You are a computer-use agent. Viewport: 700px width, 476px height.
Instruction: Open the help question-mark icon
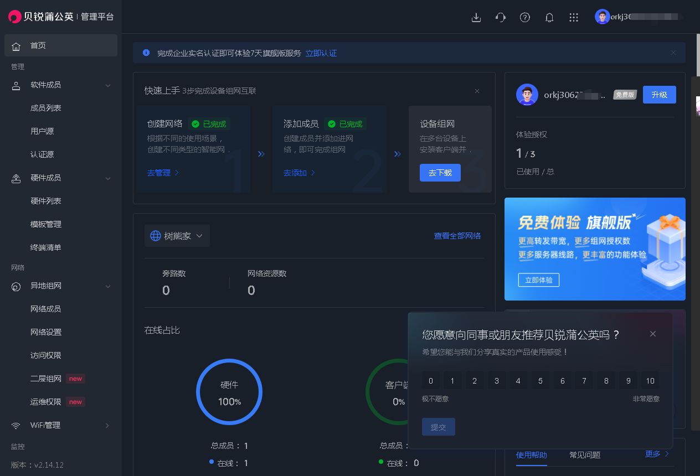point(525,17)
